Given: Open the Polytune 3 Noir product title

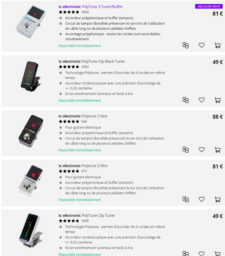Looking at the screenshot, I should pyautogui.click(x=83, y=116).
